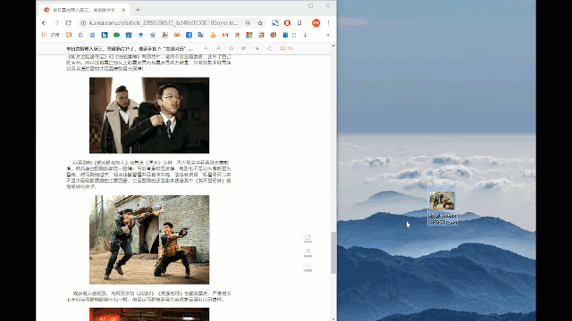
Task: Click the browser forward arrow
Action: [56, 23]
